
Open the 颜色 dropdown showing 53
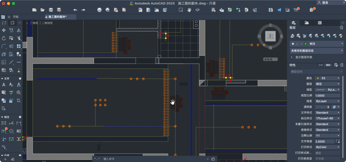click(328, 78)
